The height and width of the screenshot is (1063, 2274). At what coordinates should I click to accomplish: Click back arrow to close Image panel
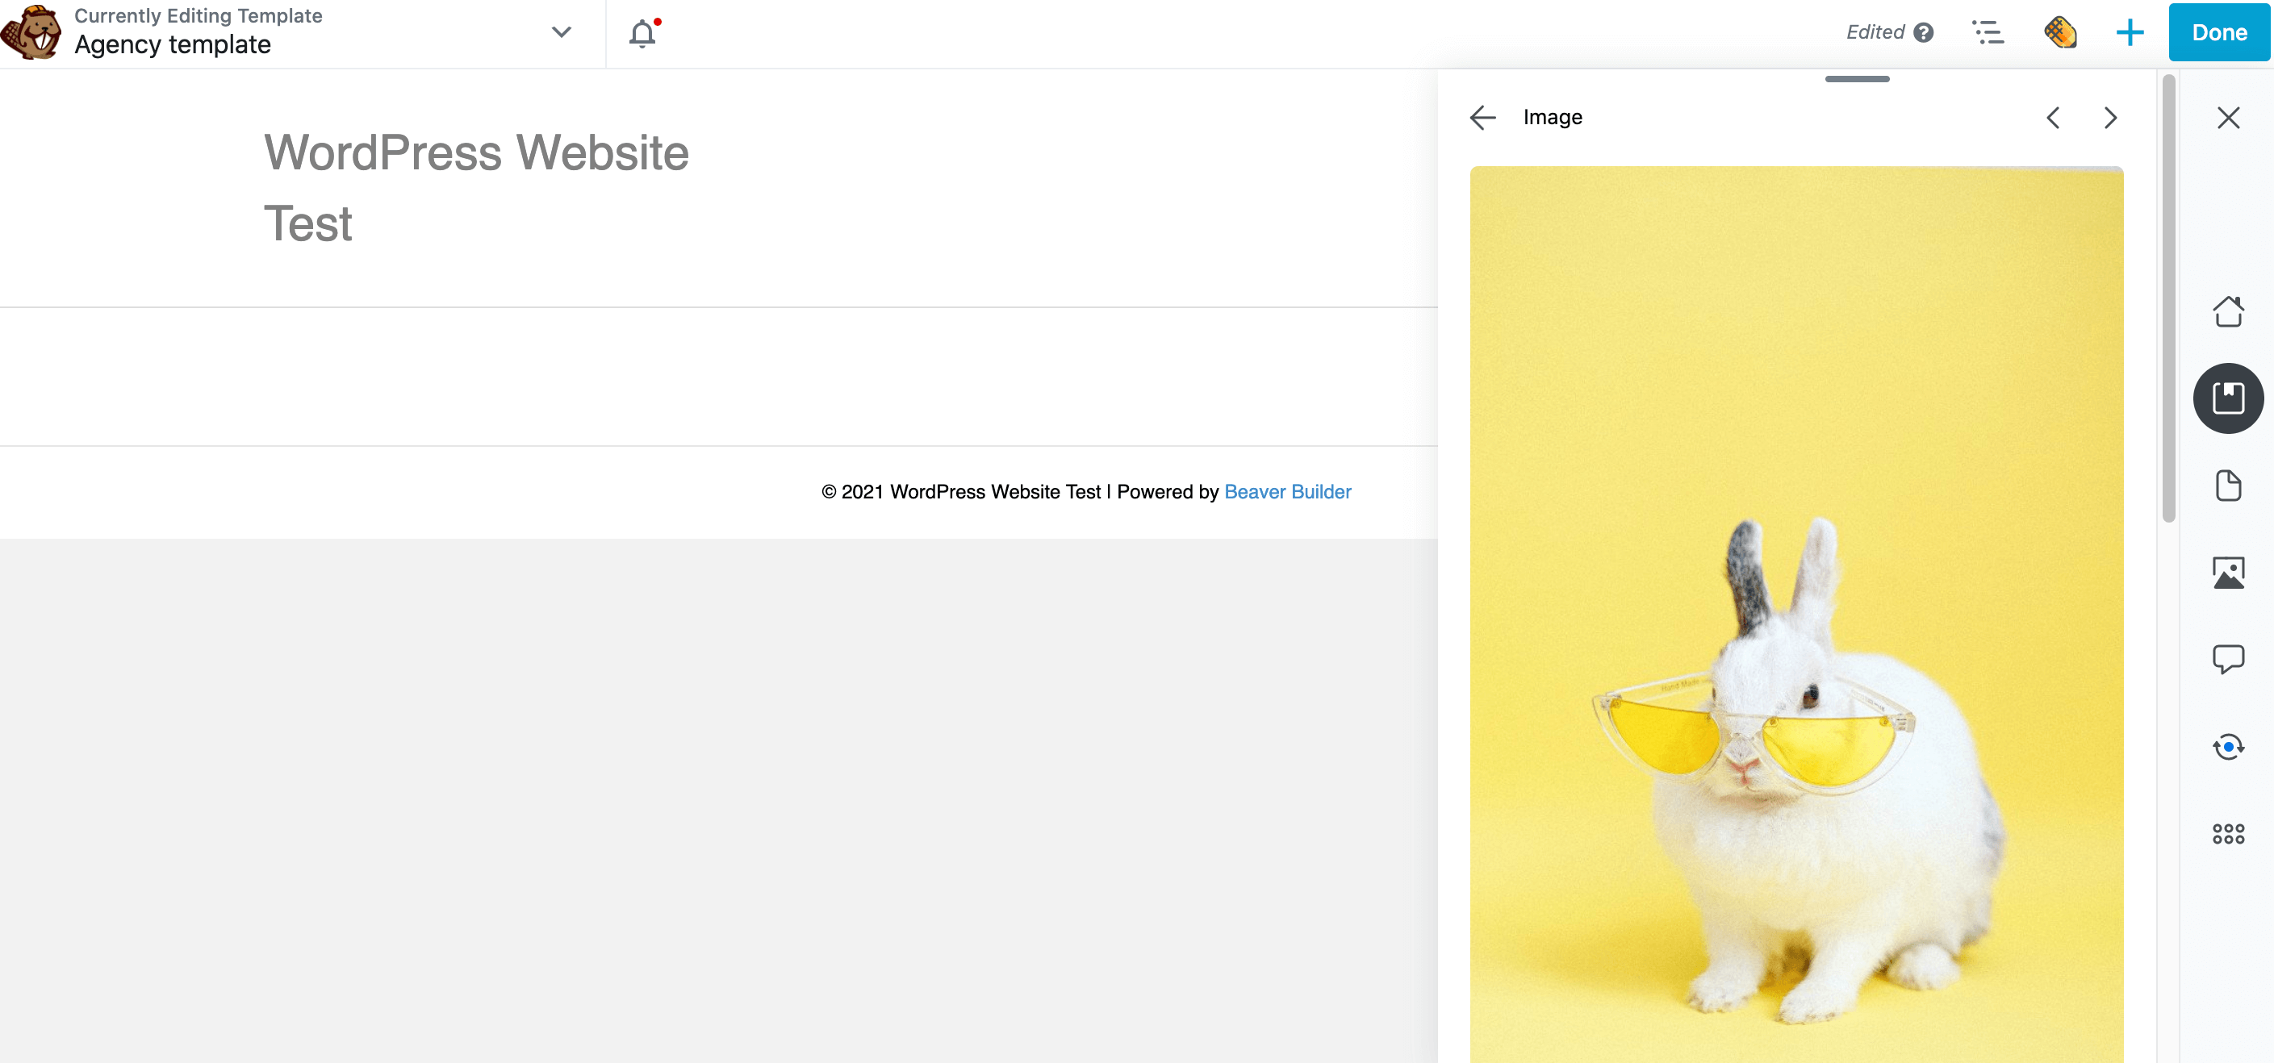tap(1481, 118)
